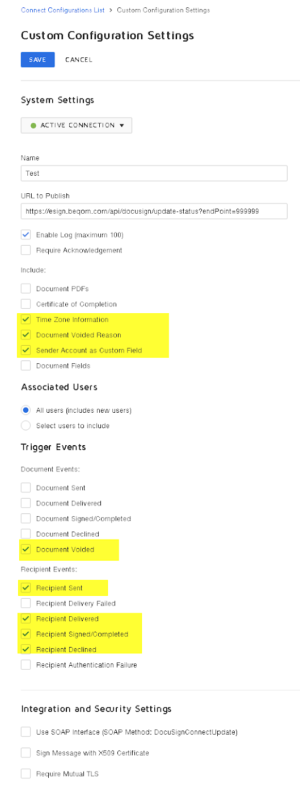Click the Cancel button
The height and width of the screenshot is (792, 300).
78,60
